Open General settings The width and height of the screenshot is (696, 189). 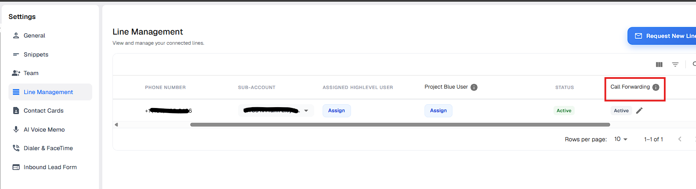[x=50, y=35]
